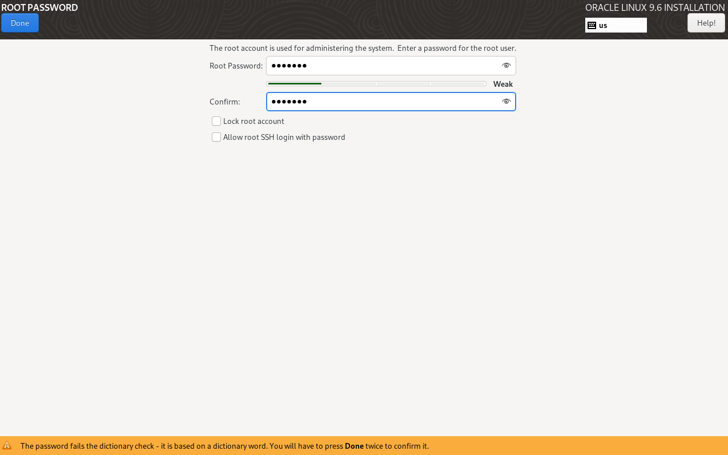Viewport: 728px width, 455px height.
Task: Click the ROOT PASSWORD heading
Action: coord(39,7)
